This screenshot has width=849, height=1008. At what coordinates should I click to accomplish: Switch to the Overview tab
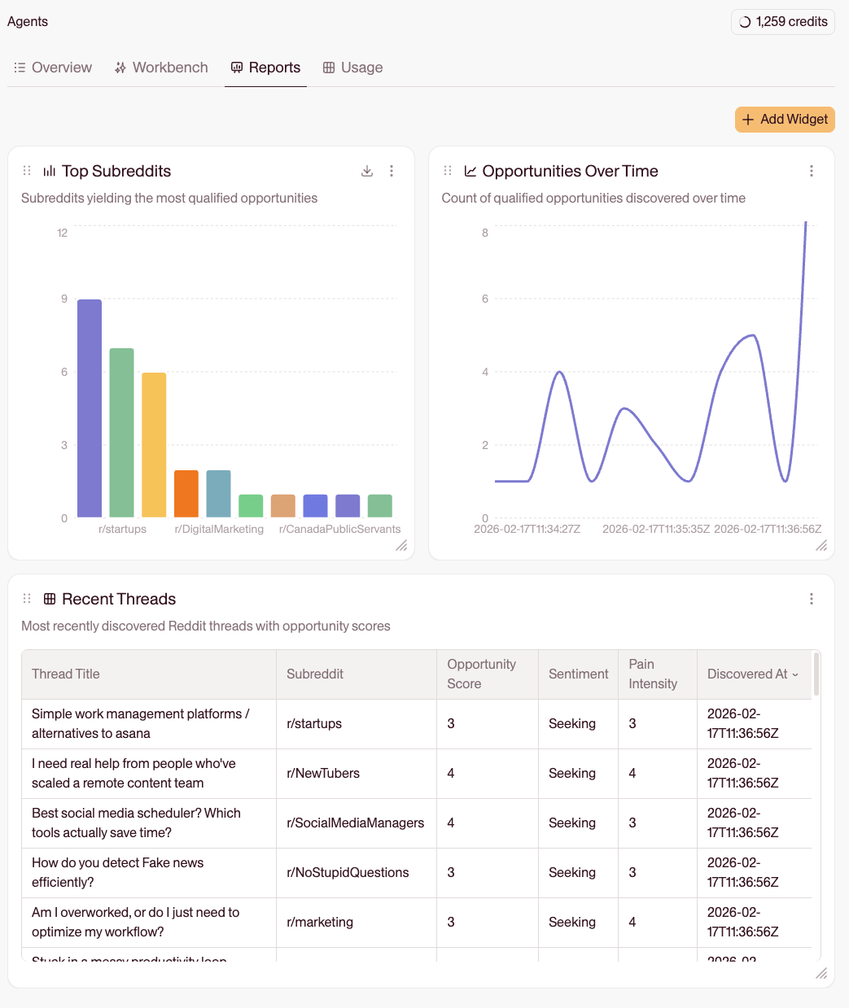52,68
